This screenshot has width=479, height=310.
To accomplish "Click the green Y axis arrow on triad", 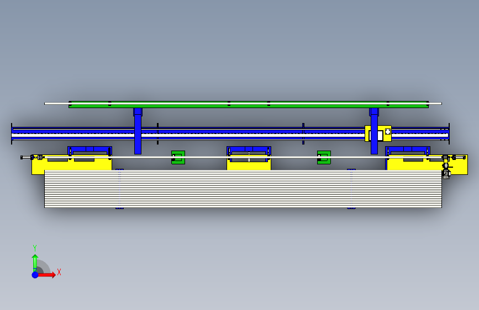I will [x=35, y=263].
